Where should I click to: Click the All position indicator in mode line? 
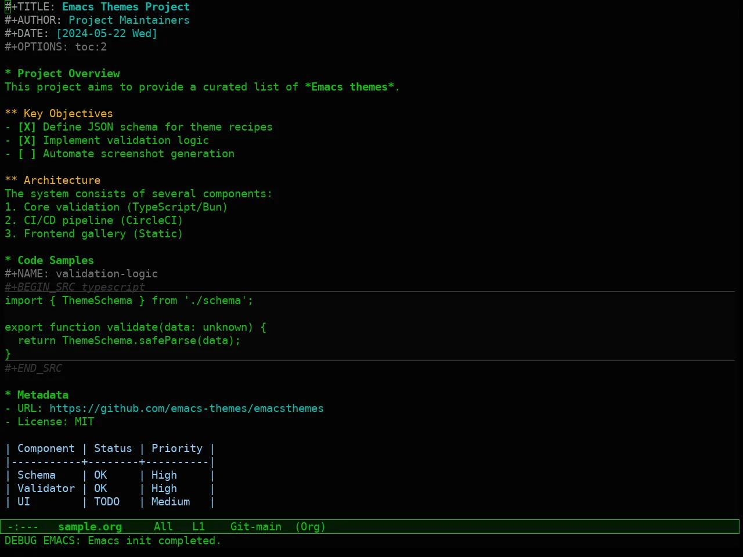click(163, 527)
